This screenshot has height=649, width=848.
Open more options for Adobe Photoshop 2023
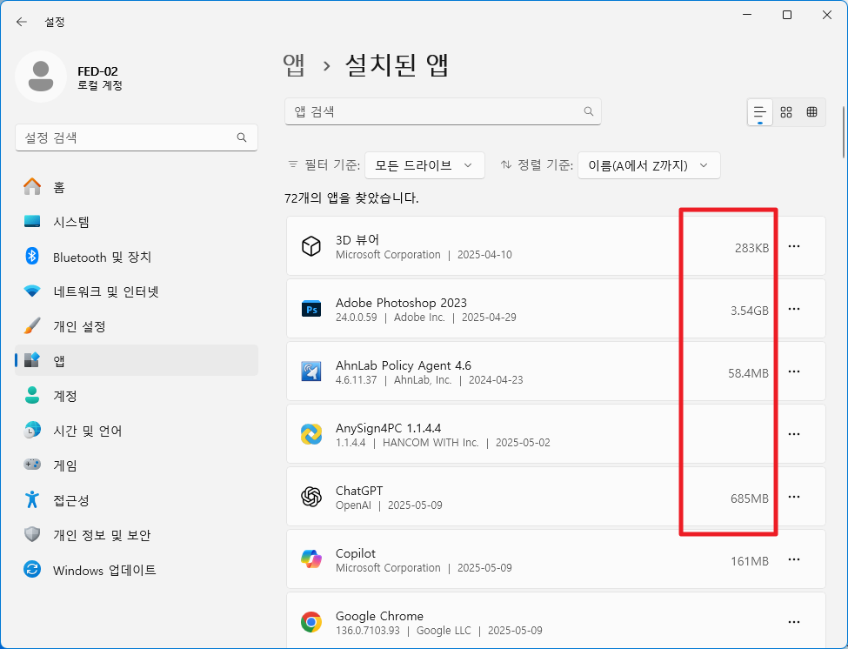pyautogui.click(x=794, y=309)
